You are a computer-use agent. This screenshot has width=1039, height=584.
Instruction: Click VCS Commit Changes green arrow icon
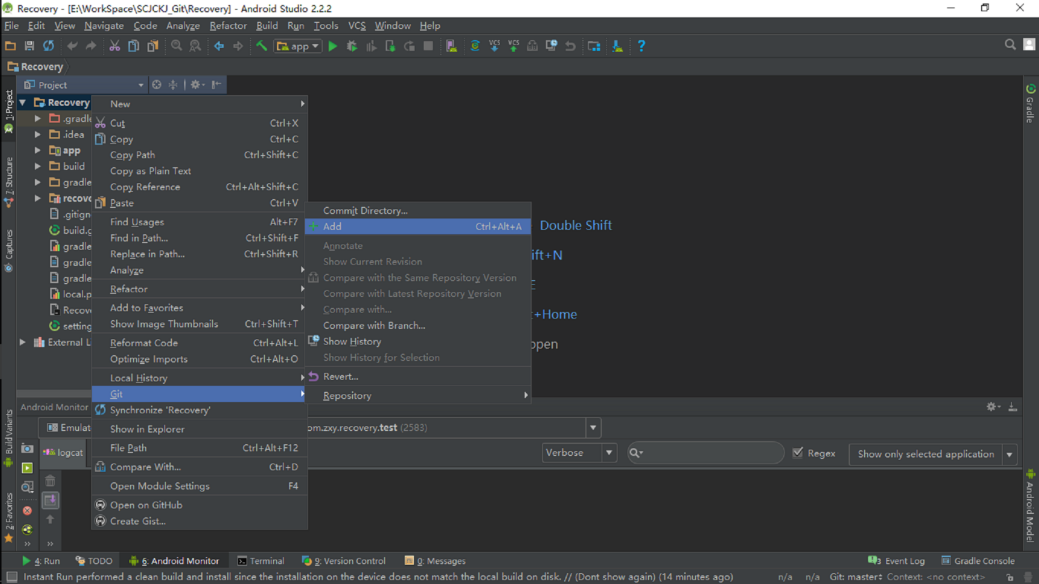513,46
